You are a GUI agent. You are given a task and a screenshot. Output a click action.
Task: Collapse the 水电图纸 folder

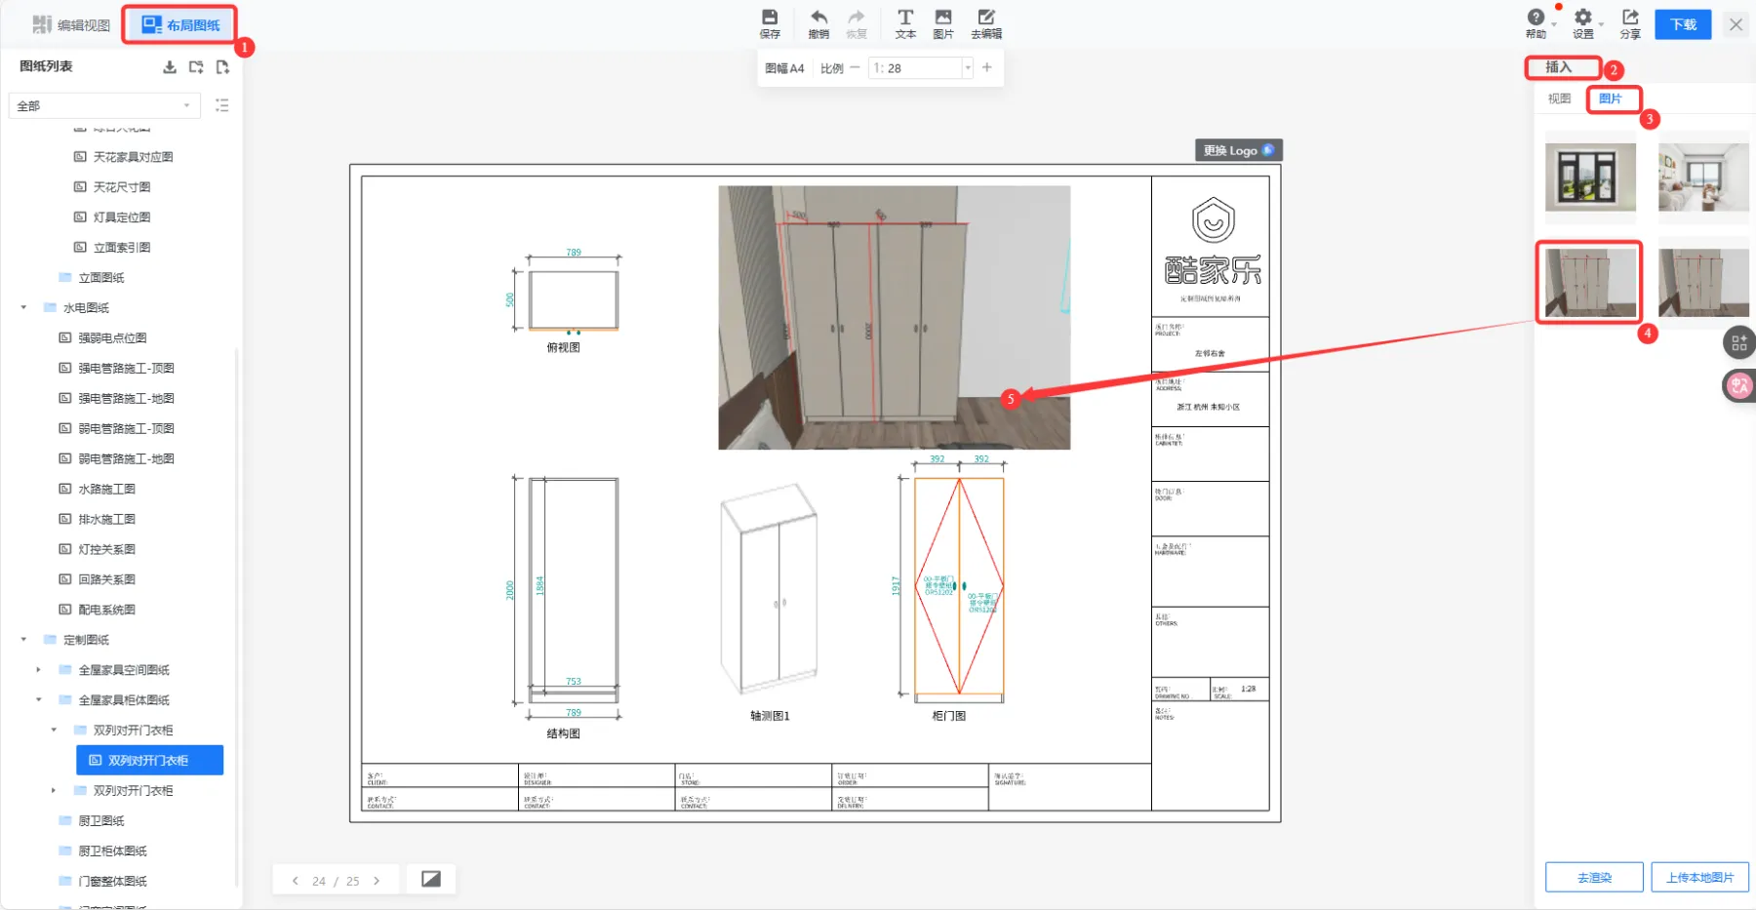coord(24,308)
